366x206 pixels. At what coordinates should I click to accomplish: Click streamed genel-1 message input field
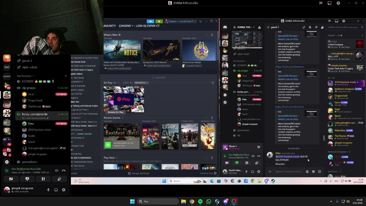[289, 172]
